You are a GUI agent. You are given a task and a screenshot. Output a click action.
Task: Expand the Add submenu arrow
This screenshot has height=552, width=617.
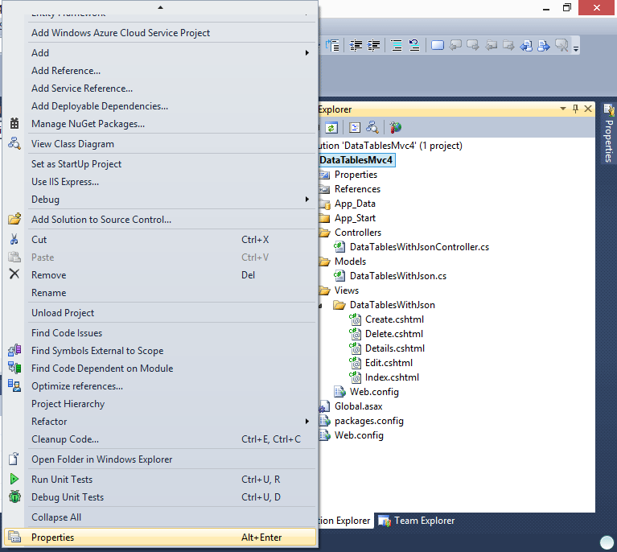[x=307, y=53]
